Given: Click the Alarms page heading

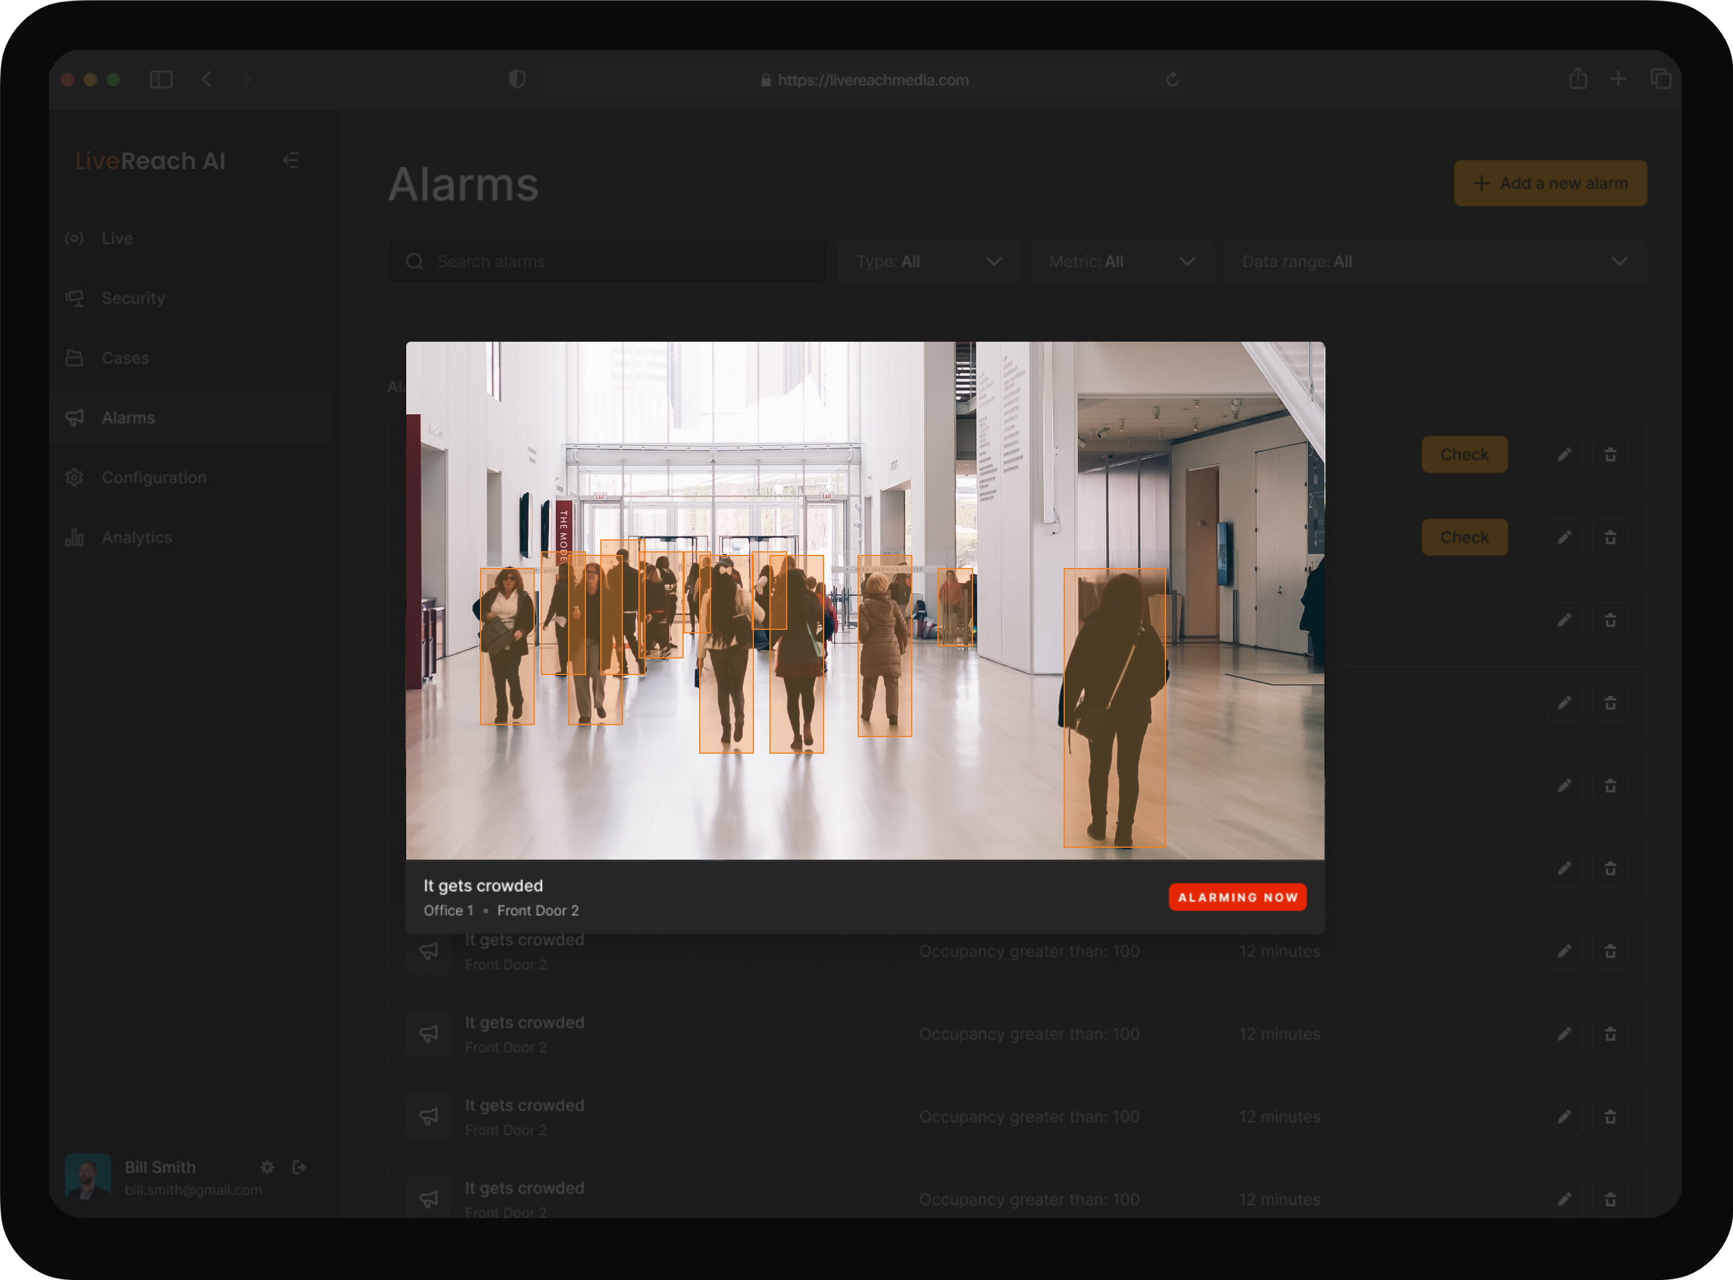Looking at the screenshot, I should tap(463, 185).
